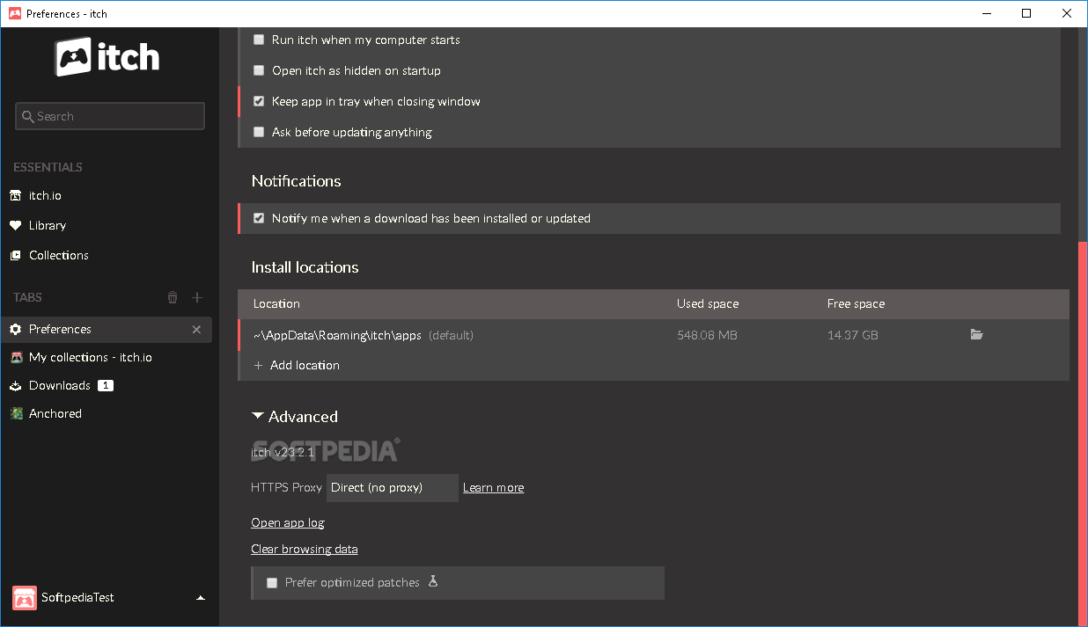Click the itch app icon in title bar

[x=14, y=13]
